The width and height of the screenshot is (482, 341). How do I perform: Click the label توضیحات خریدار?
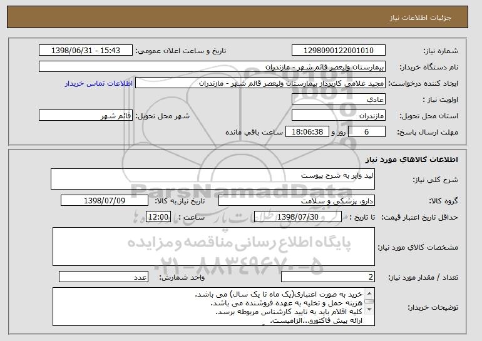click(x=433, y=307)
